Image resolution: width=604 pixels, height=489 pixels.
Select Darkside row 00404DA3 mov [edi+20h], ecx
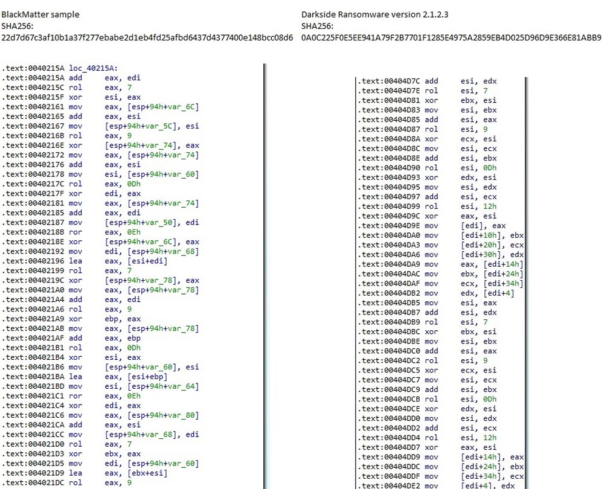[441, 245]
